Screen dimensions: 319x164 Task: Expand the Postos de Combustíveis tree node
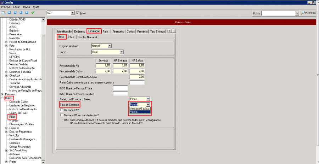coord(6,42)
